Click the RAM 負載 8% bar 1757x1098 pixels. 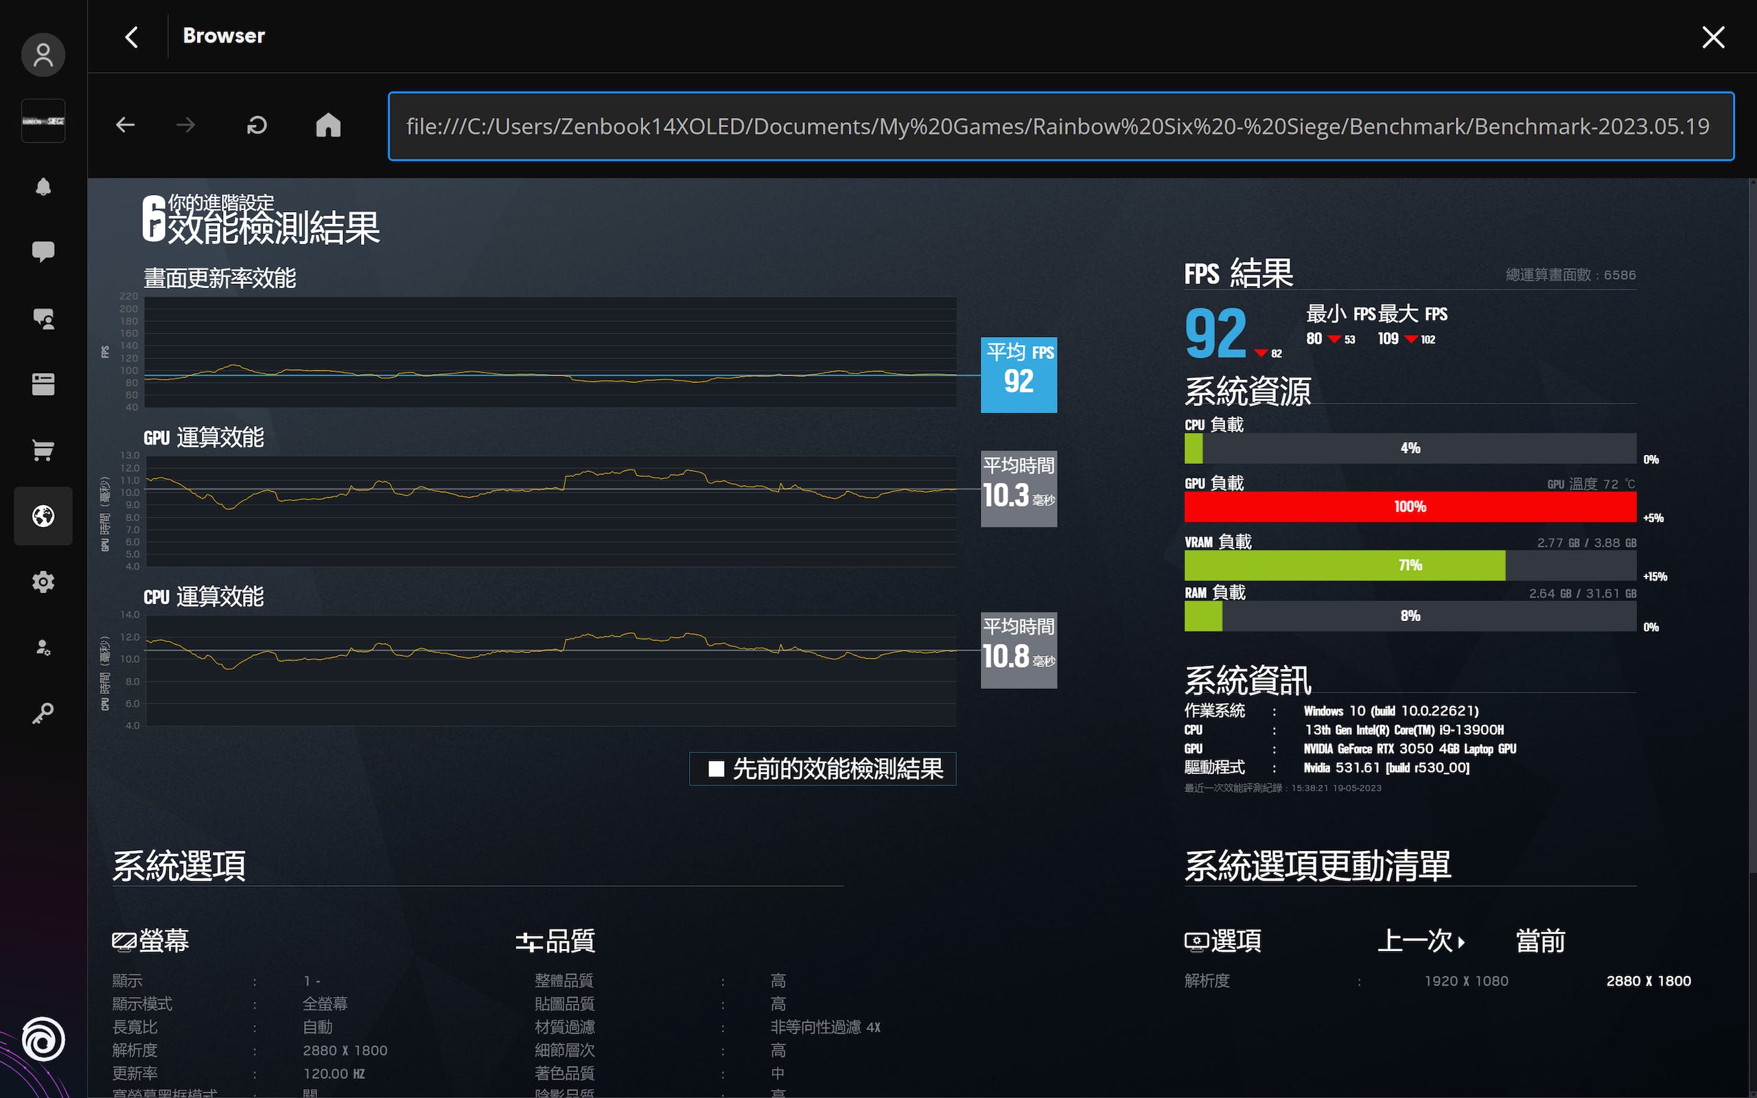point(1410,616)
